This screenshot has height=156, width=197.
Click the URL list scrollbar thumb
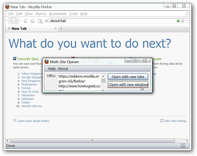click(103, 80)
